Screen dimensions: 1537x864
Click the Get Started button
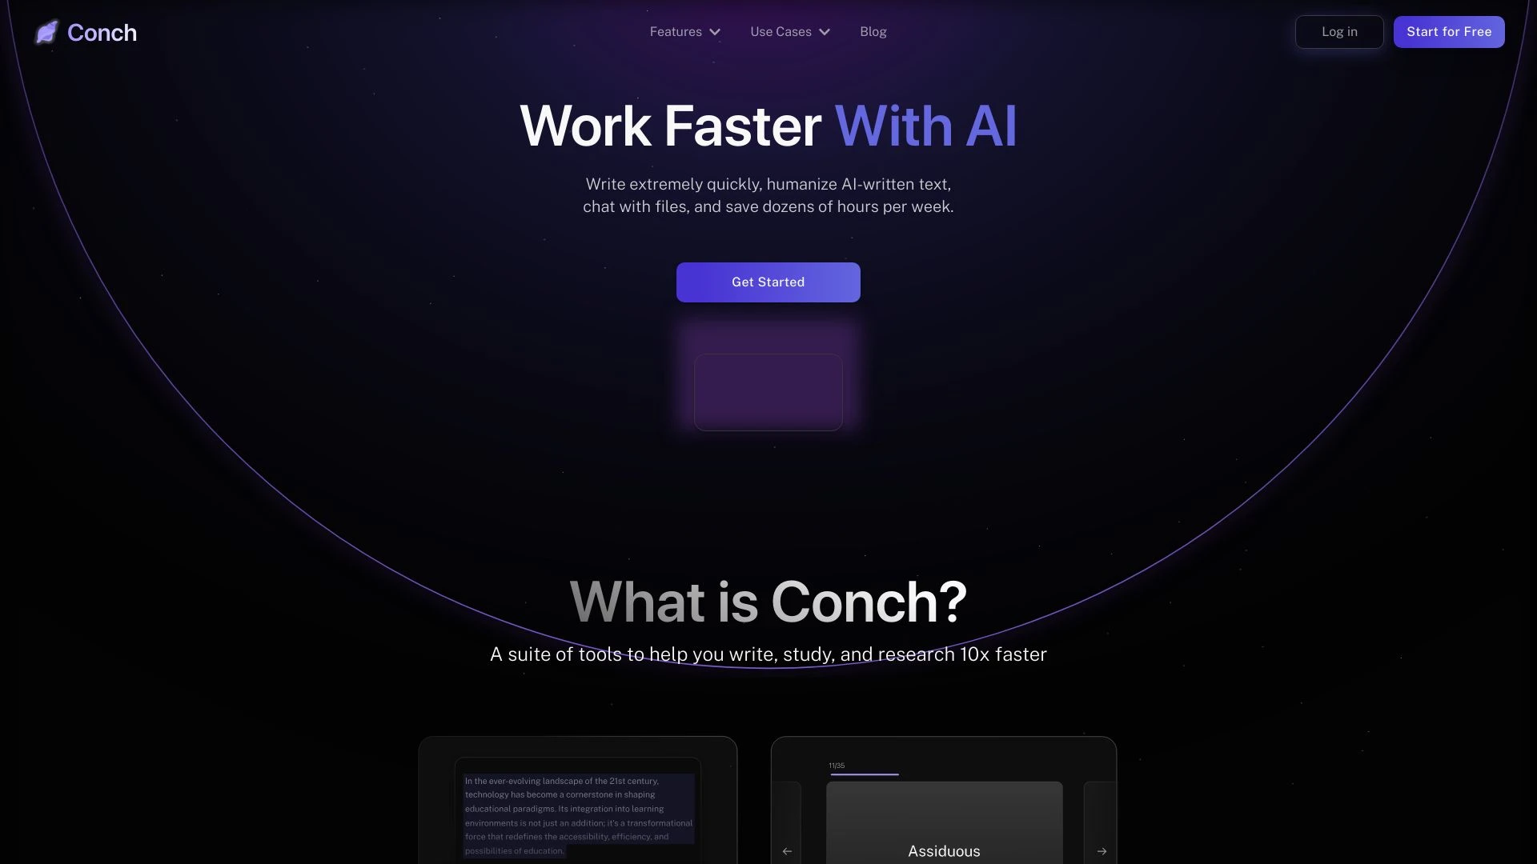pyautogui.click(x=768, y=282)
